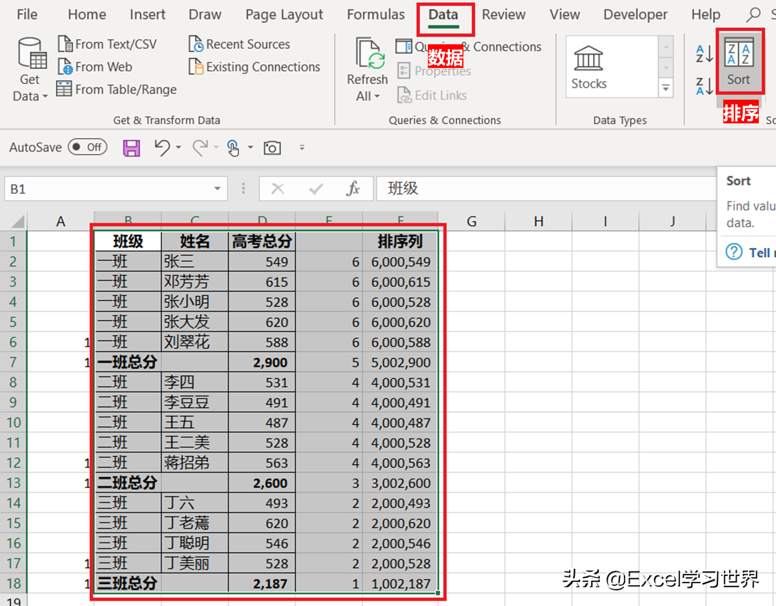Switch to the Insert tab

pos(148,15)
